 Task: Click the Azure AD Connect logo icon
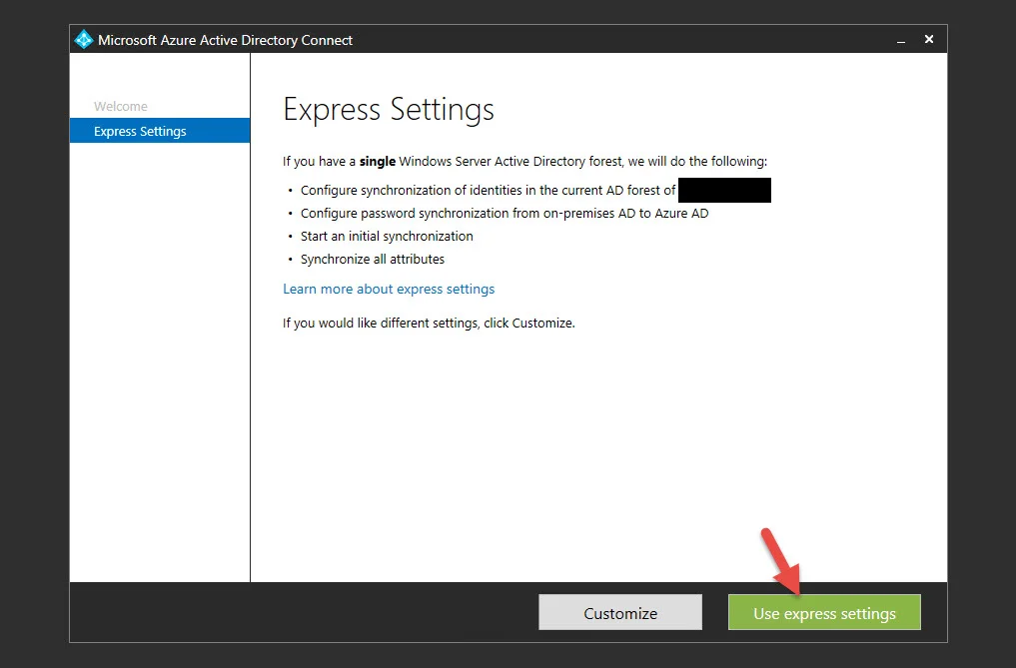point(84,40)
